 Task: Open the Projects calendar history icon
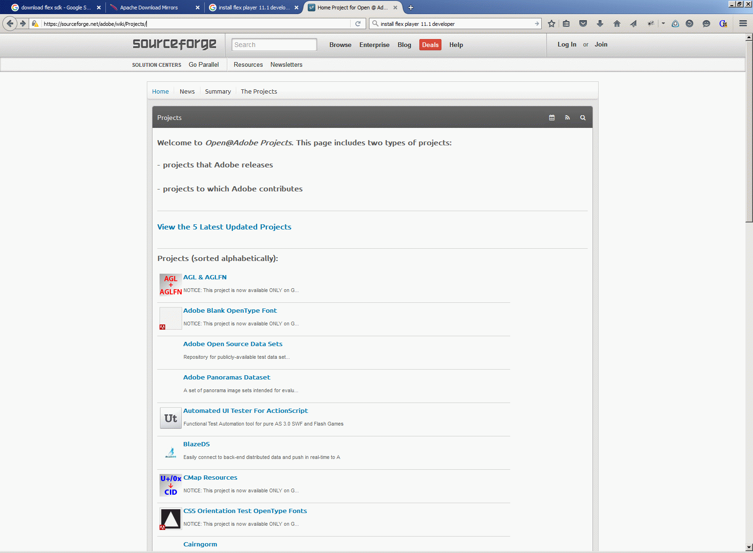[552, 118]
